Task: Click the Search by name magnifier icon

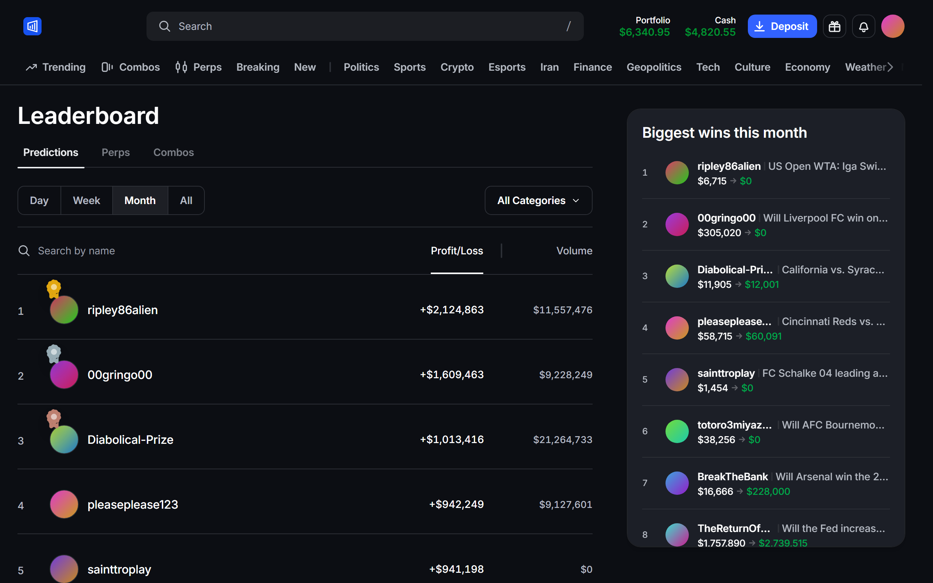Action: pyautogui.click(x=24, y=251)
